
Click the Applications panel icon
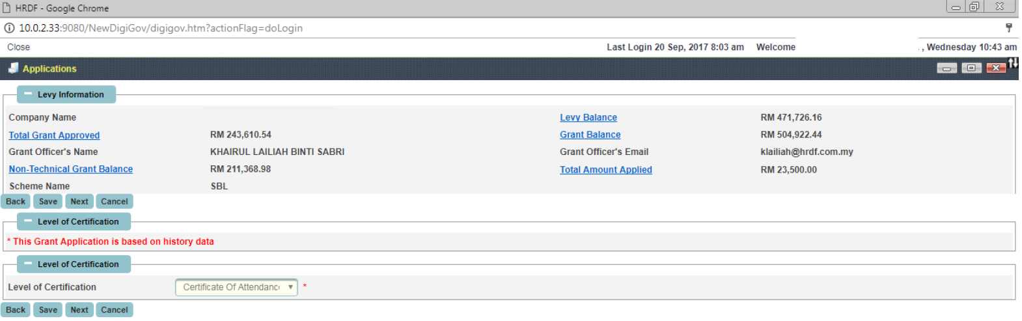[x=13, y=68]
